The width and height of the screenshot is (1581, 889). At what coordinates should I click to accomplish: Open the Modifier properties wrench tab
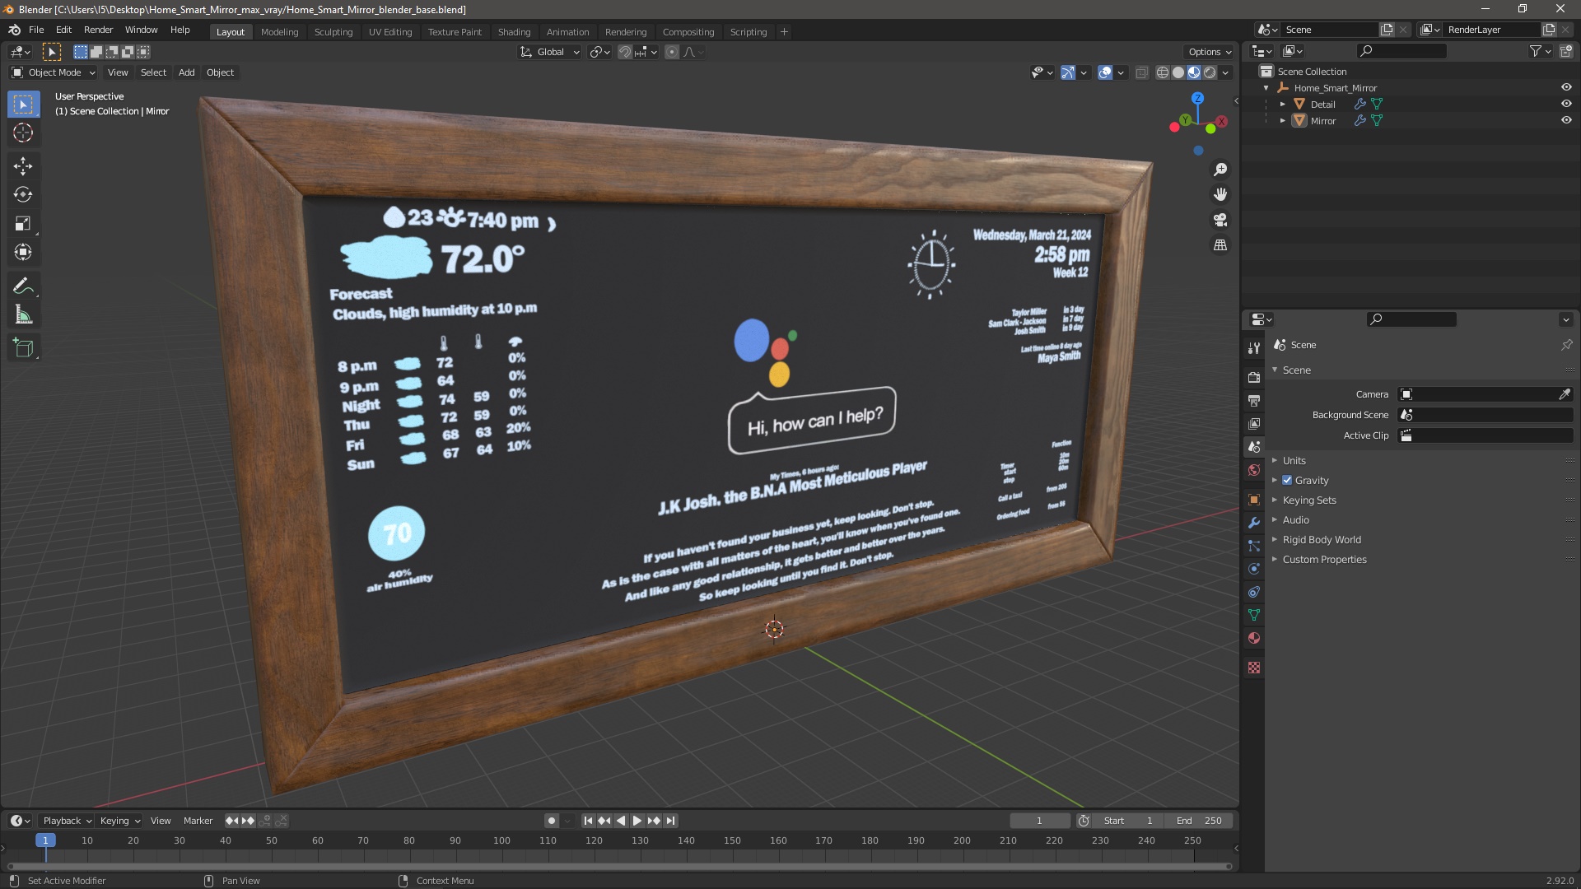pyautogui.click(x=1254, y=523)
